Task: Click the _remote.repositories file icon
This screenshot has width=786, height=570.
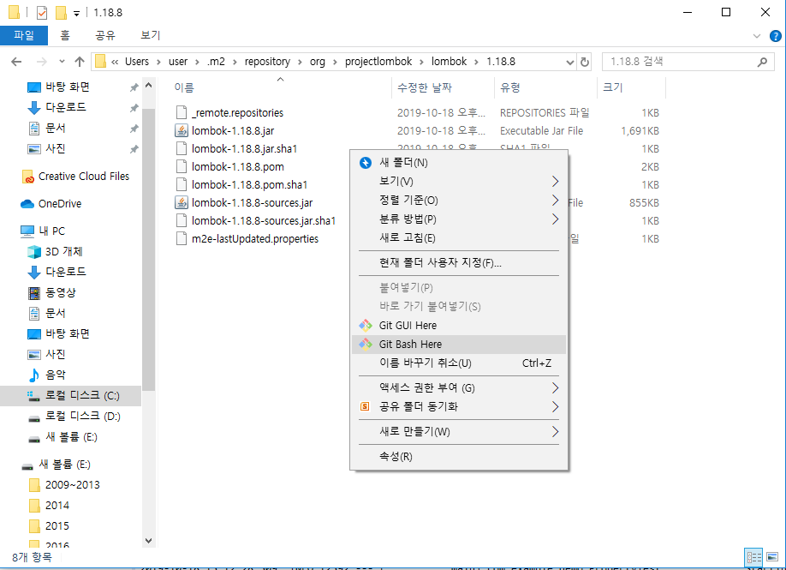Action: (x=182, y=113)
